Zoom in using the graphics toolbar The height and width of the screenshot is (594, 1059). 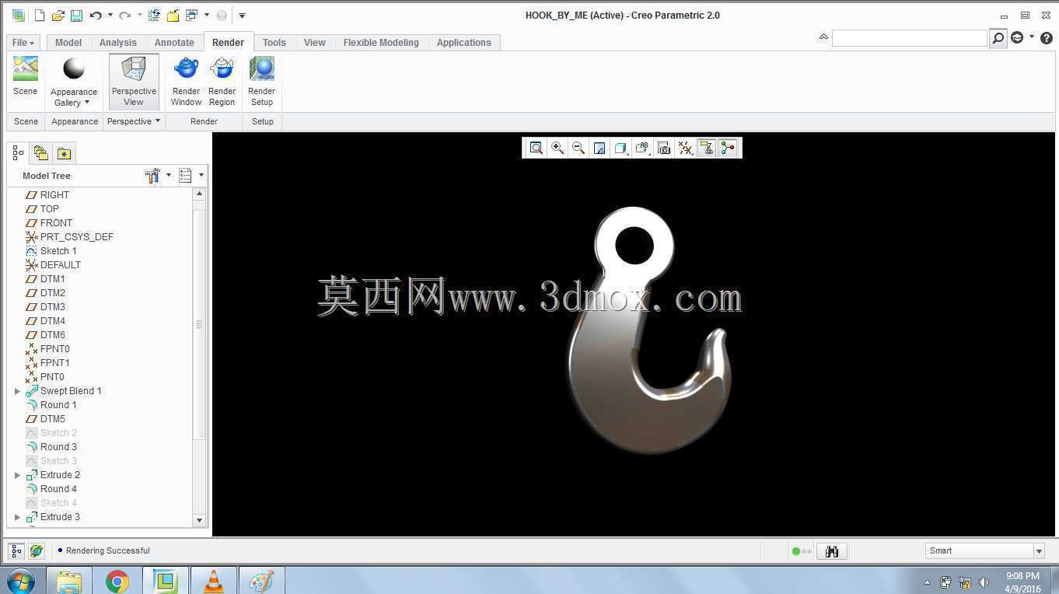click(557, 148)
